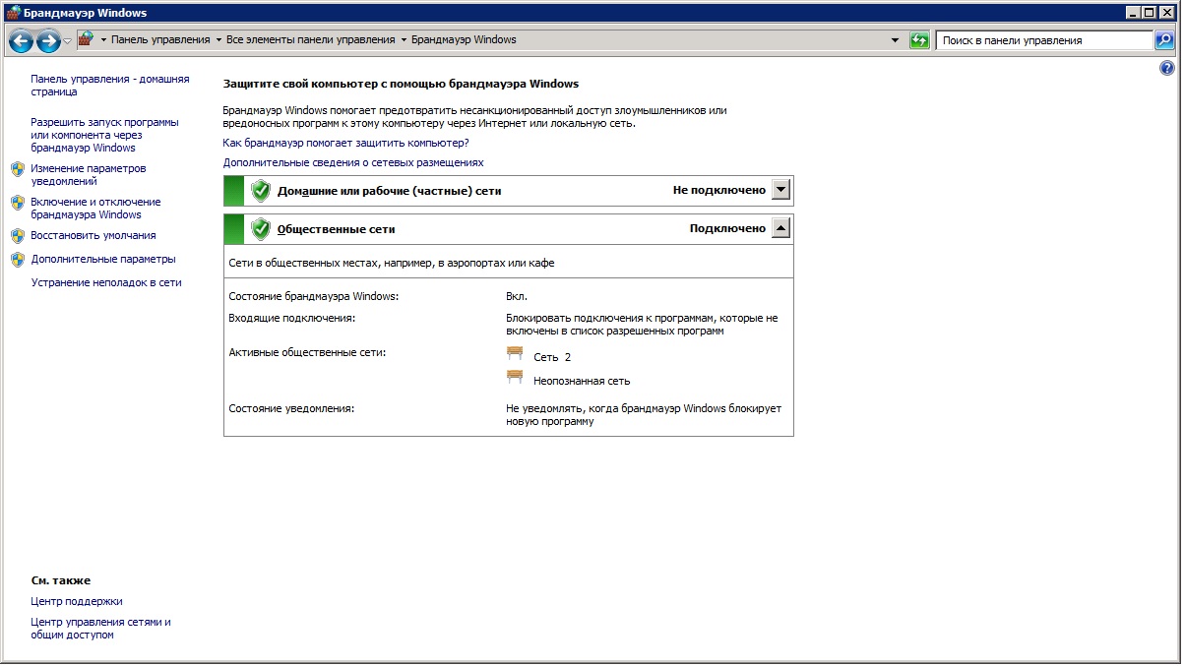
Task: Select Все элементы панели управления breadcrumb
Action: (x=310, y=40)
